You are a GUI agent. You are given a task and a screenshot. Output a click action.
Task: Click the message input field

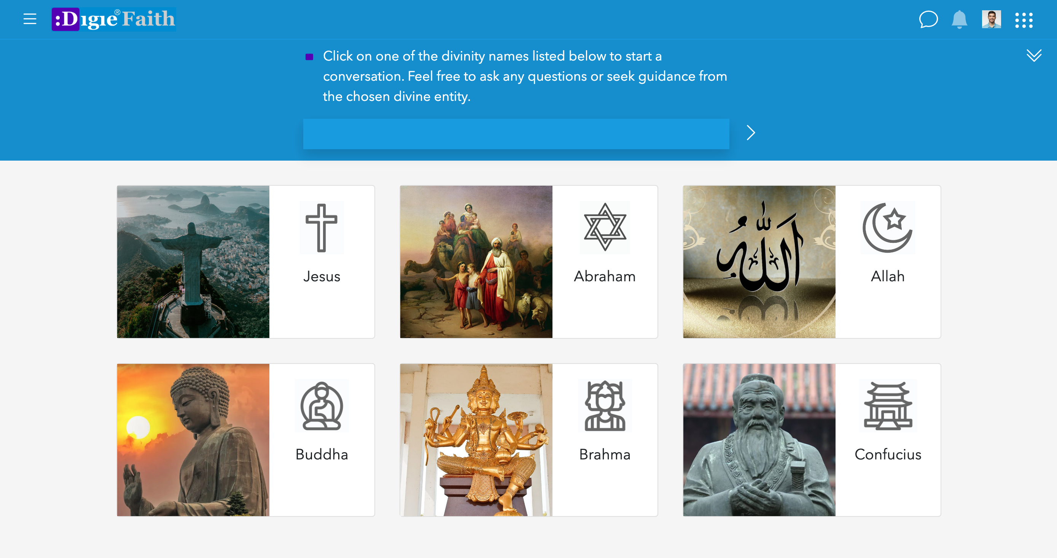coord(516,134)
